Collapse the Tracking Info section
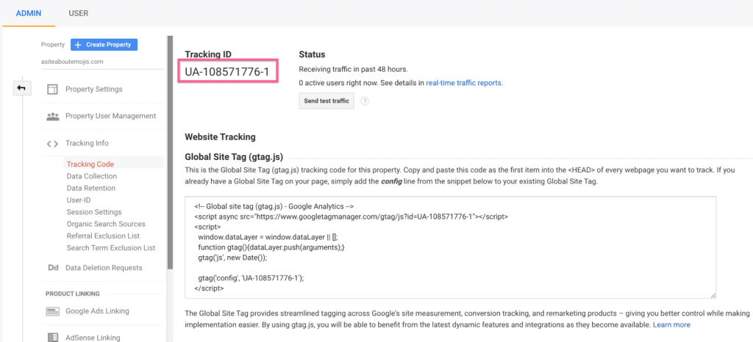 (87, 143)
